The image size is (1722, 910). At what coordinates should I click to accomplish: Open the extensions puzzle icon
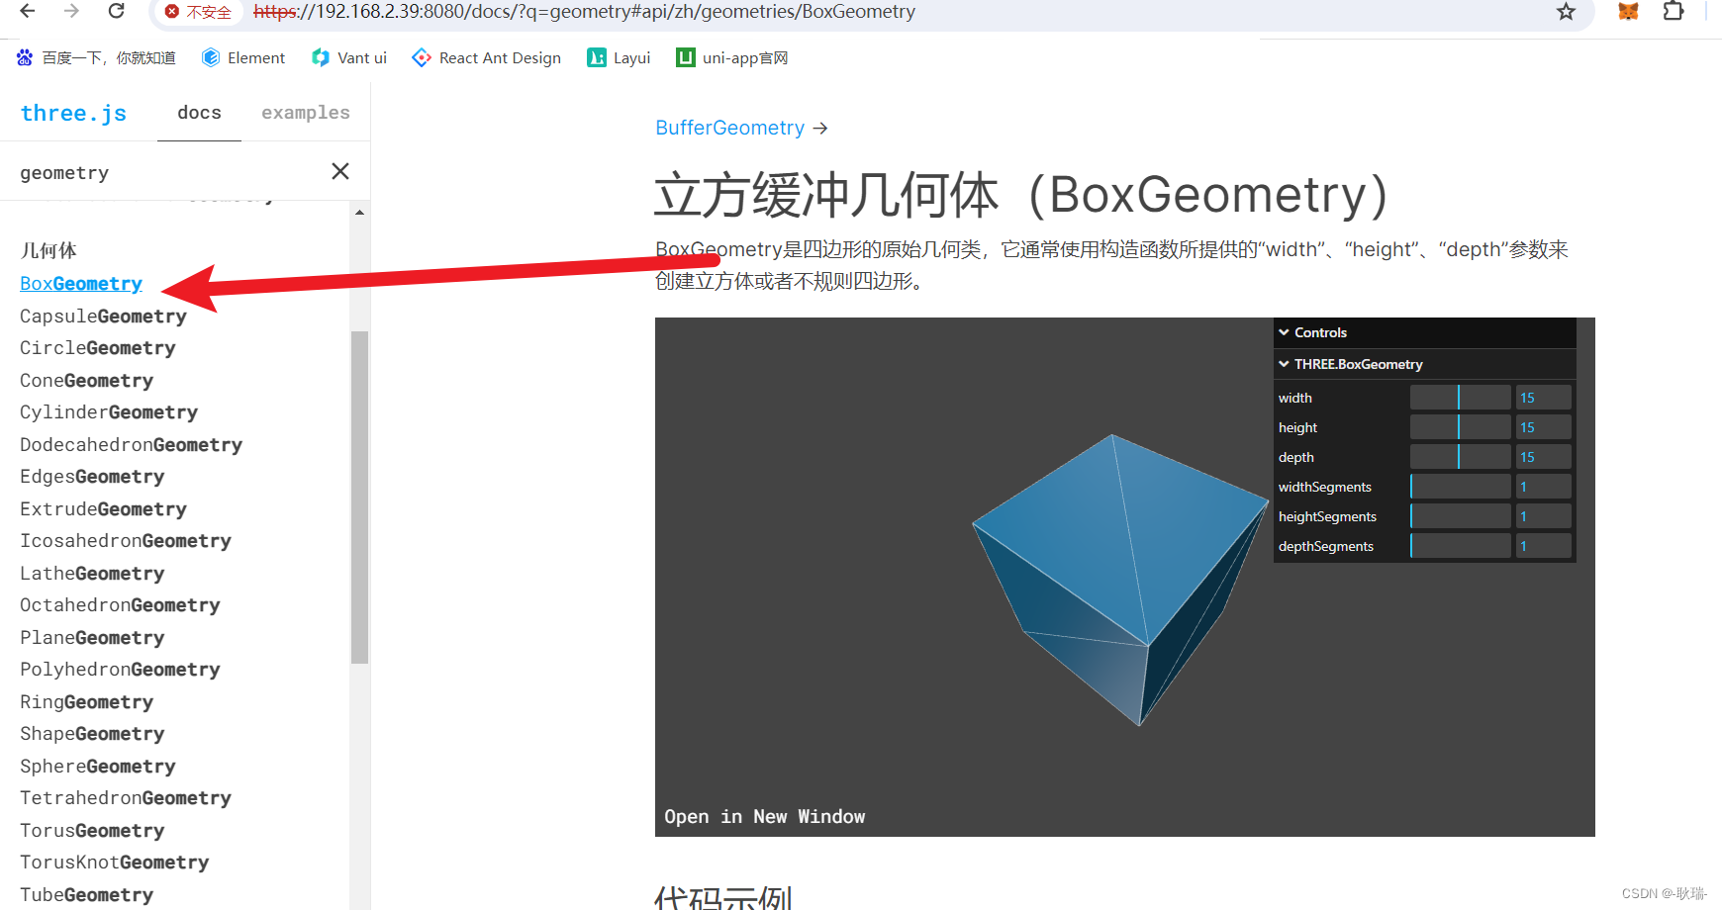point(1674,12)
